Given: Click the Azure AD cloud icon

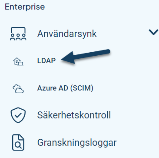Looking at the screenshot, I should click(18, 89).
